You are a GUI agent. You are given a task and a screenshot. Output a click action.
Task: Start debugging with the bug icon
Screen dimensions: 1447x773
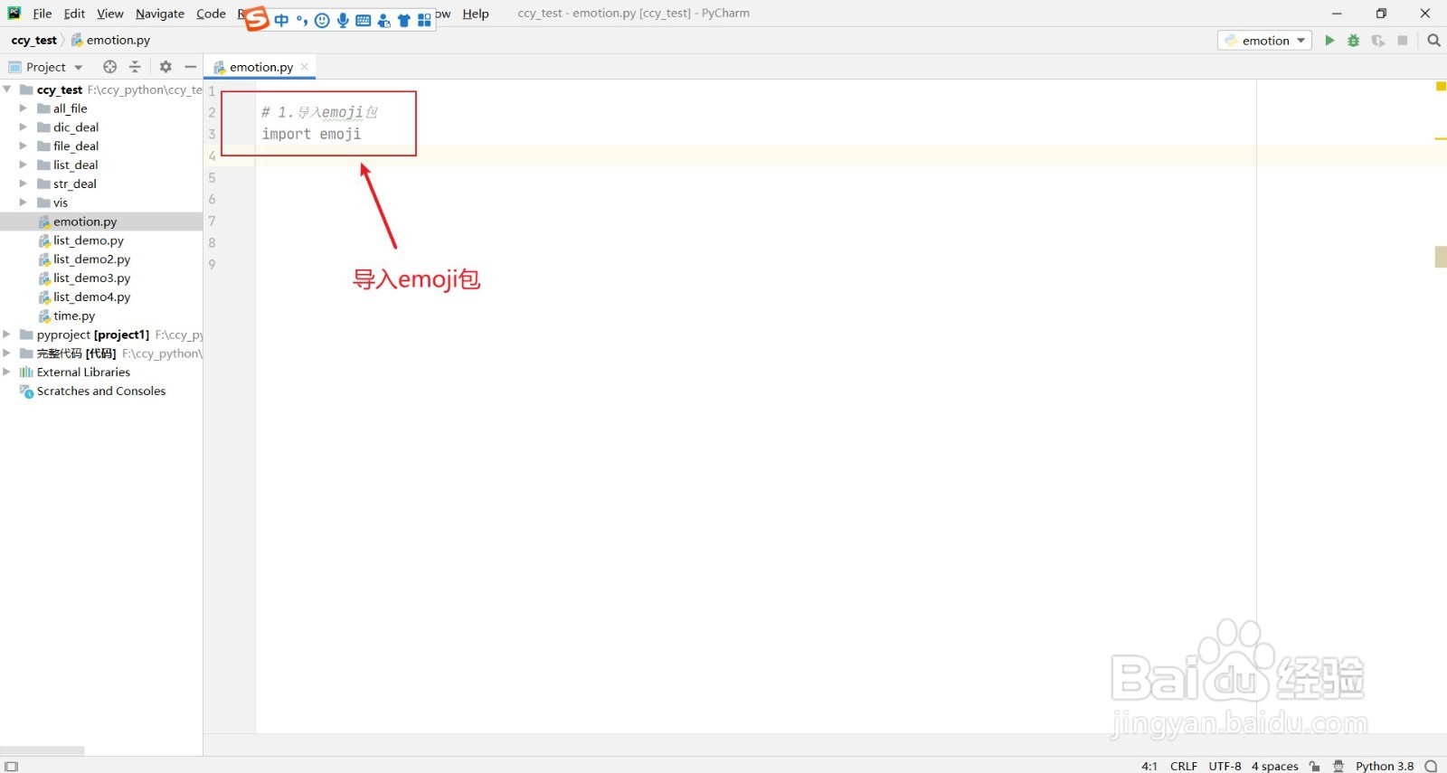coord(1354,41)
